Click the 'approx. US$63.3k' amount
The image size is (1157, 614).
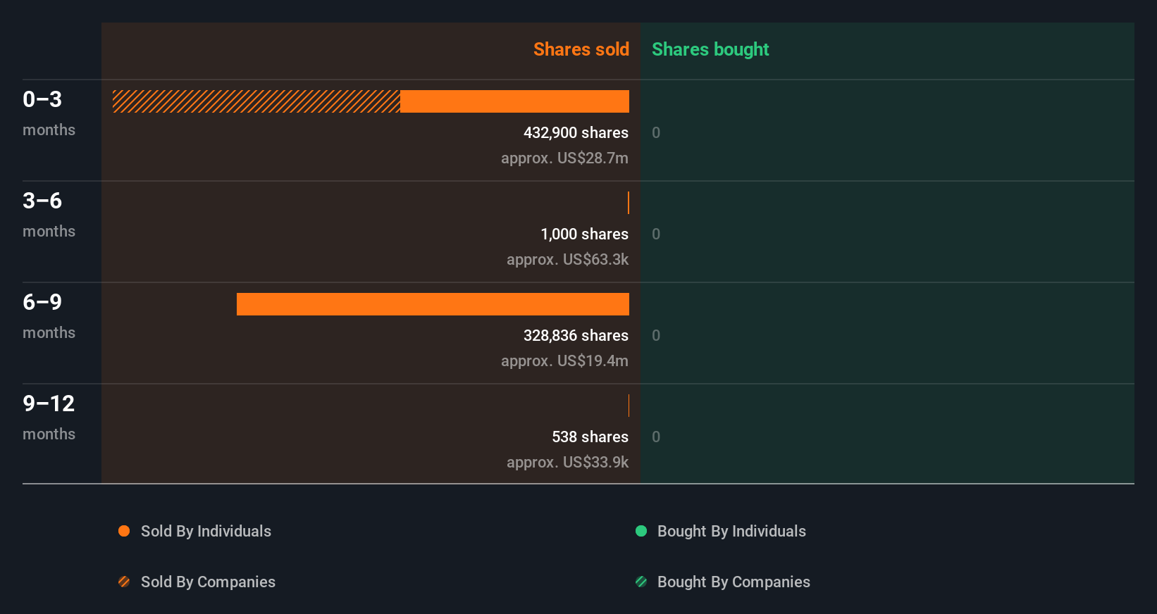tap(567, 260)
